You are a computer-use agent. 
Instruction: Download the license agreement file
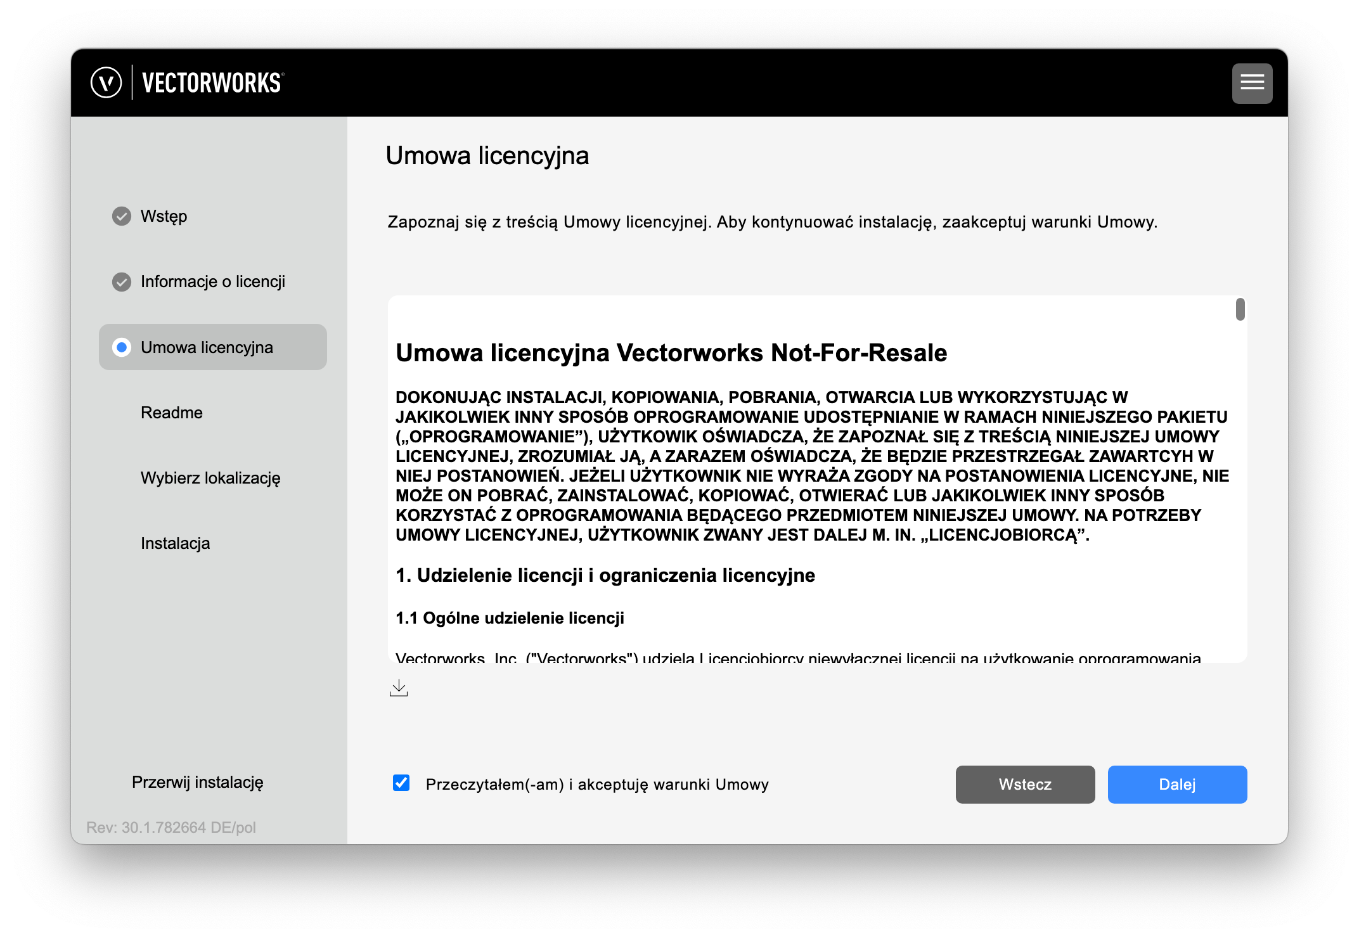[399, 688]
